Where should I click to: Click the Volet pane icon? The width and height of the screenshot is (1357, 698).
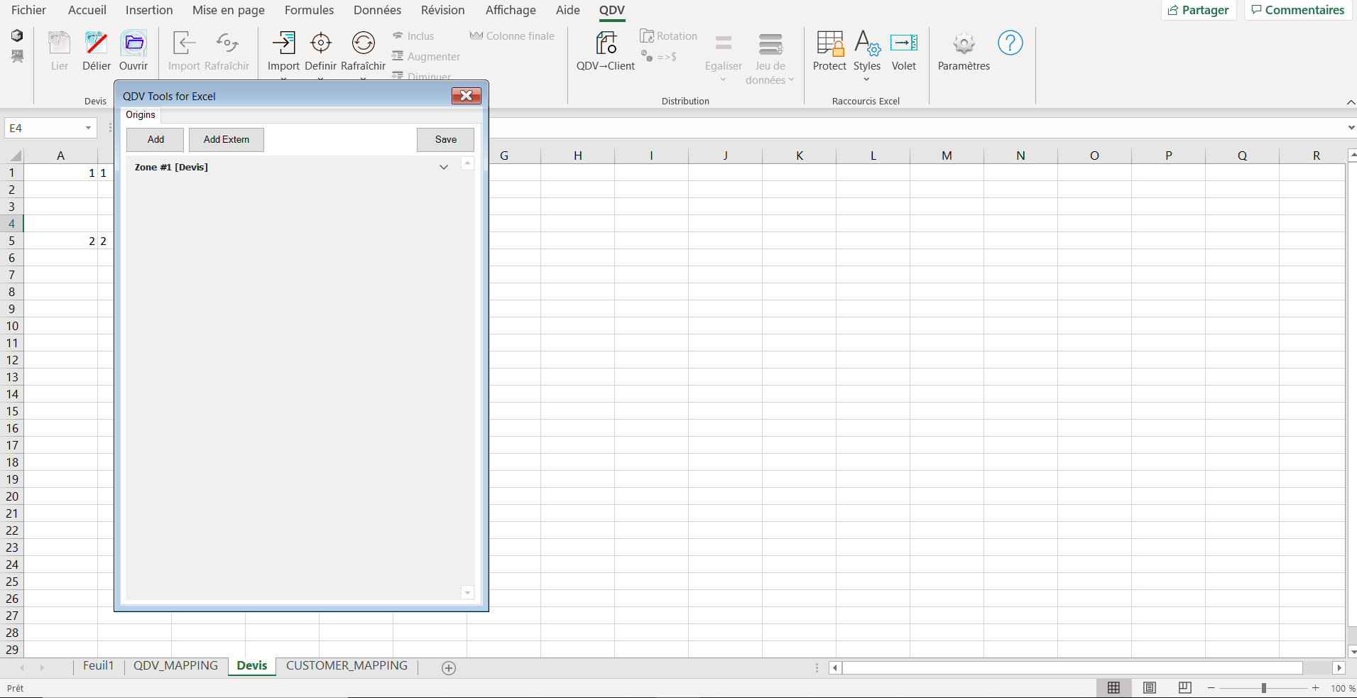coord(904,43)
